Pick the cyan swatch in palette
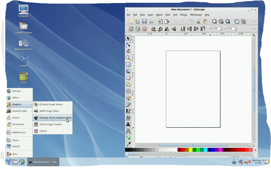The width and height of the screenshot is (271, 169). pos(206,150)
